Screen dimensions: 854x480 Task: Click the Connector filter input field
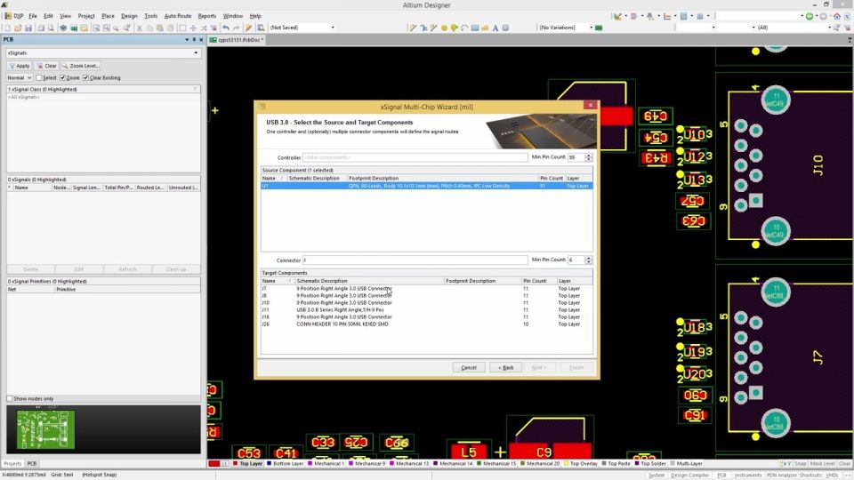pos(415,260)
